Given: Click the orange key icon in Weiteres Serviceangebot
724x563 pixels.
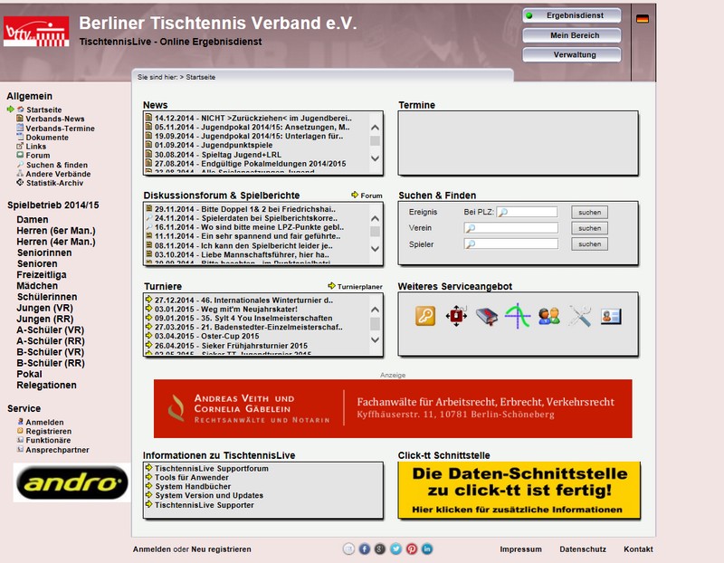Looking at the screenshot, I should (x=425, y=316).
